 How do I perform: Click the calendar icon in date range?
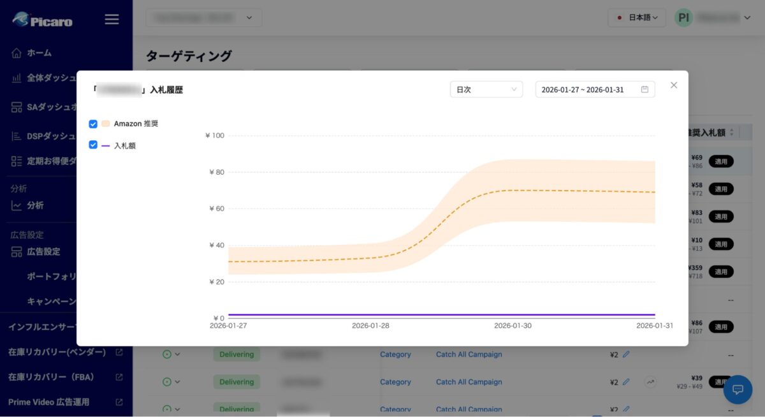click(645, 90)
